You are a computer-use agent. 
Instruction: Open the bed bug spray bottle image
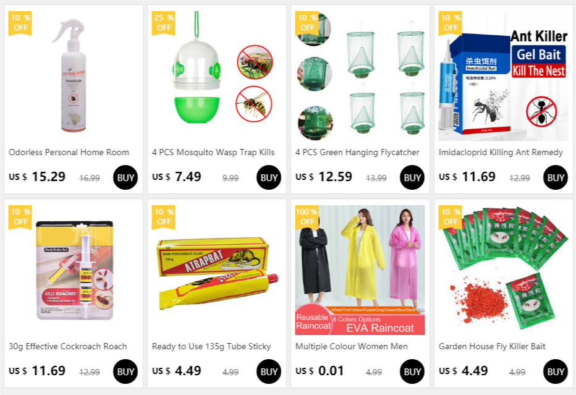point(74,75)
